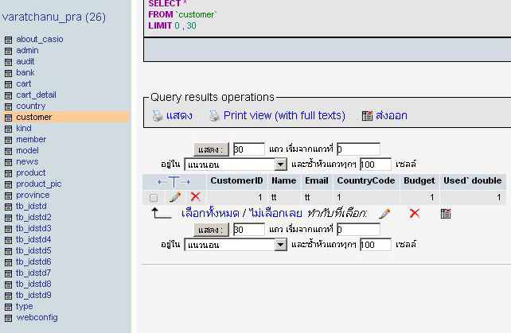
Task: Open the type table
Action: pos(25,307)
